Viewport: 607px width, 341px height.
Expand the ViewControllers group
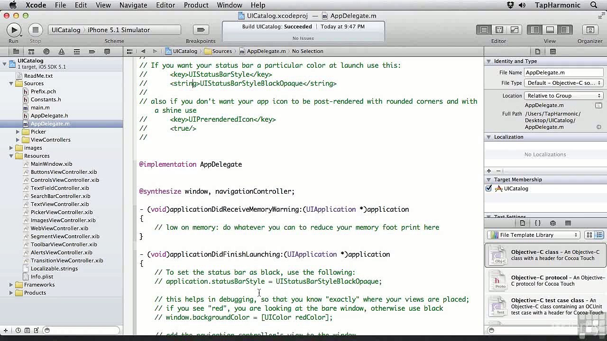18,140
